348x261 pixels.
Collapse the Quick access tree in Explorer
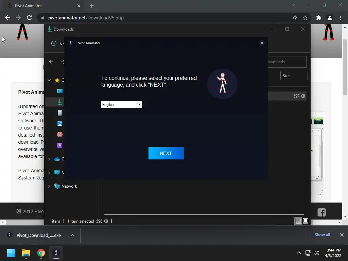coord(49,80)
